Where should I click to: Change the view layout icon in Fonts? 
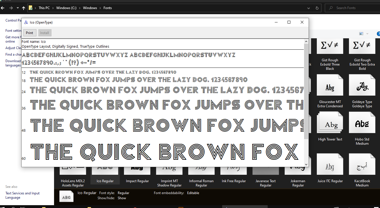coord(361,34)
